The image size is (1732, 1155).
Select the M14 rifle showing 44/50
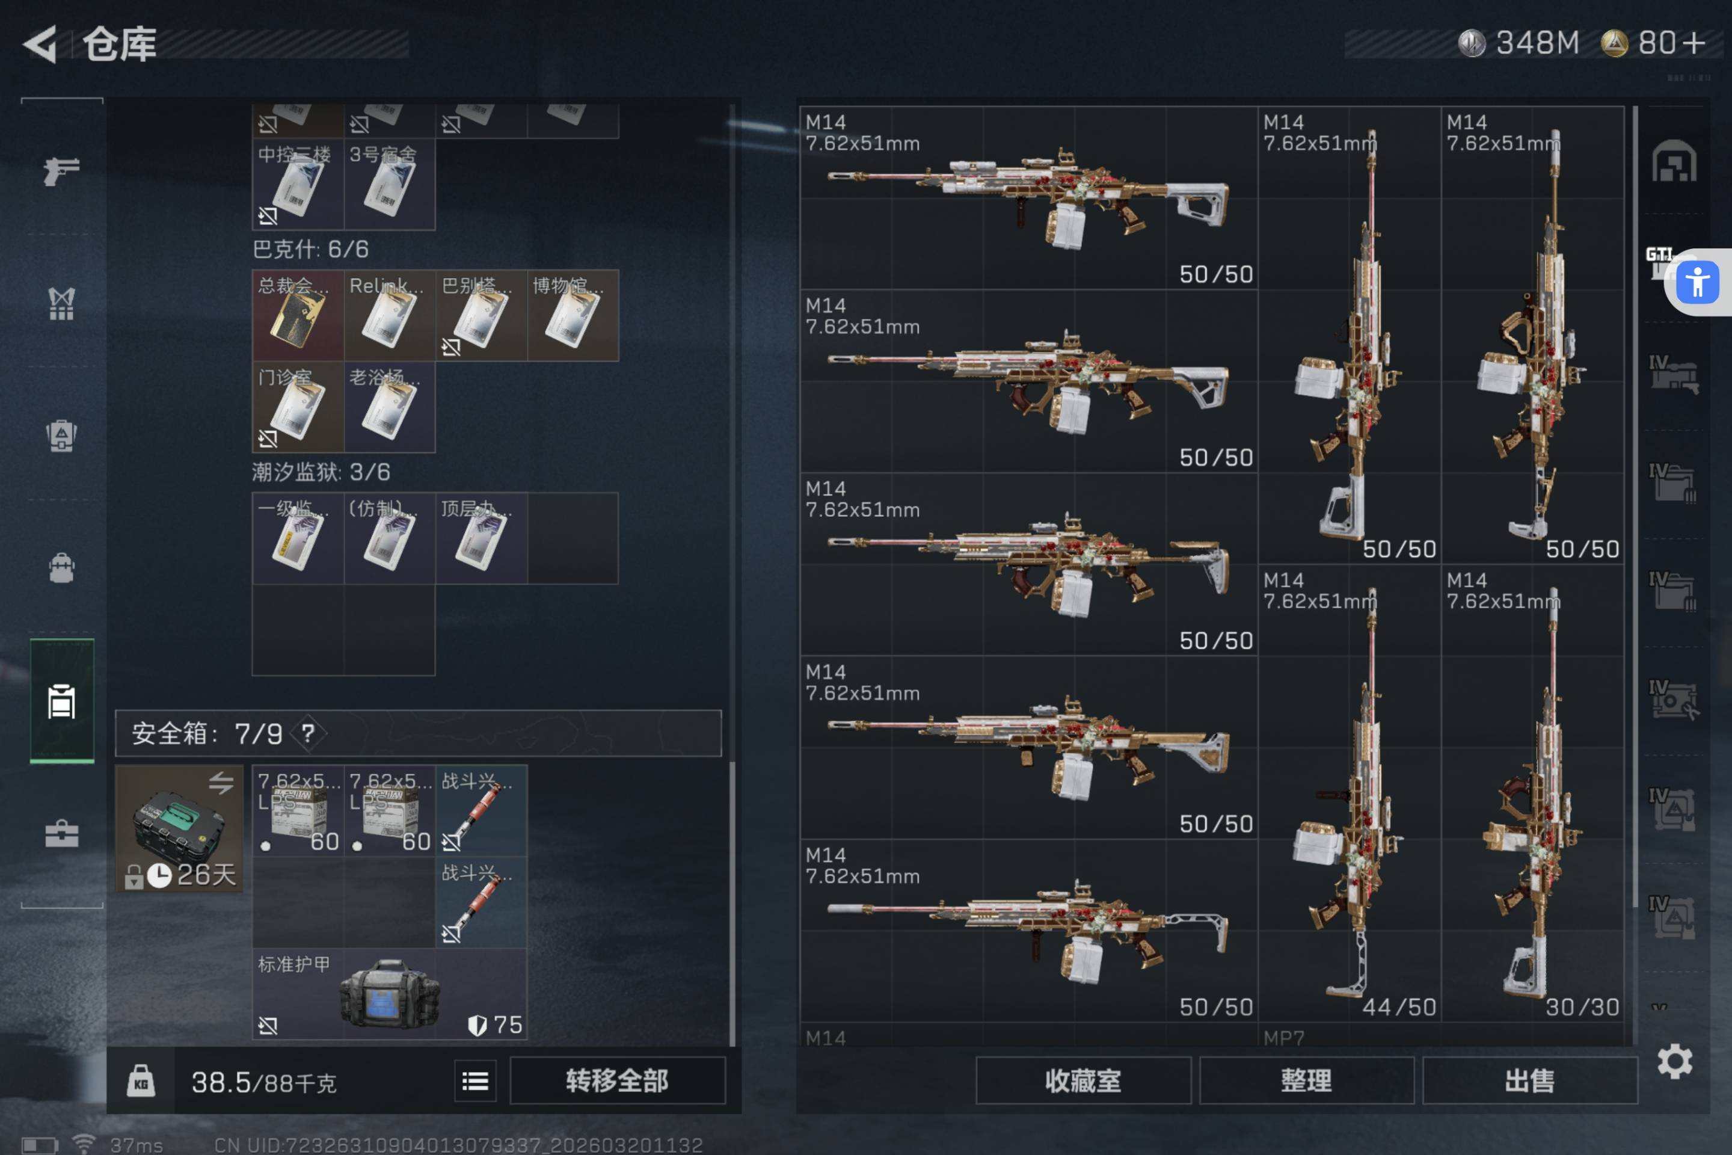point(1349,793)
